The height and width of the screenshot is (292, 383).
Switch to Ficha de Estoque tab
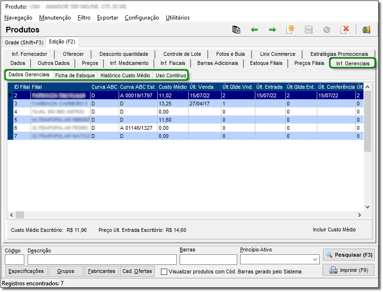point(75,75)
